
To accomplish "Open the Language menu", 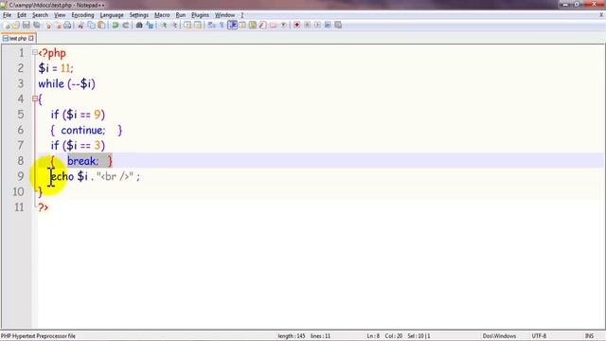I will [112, 15].
